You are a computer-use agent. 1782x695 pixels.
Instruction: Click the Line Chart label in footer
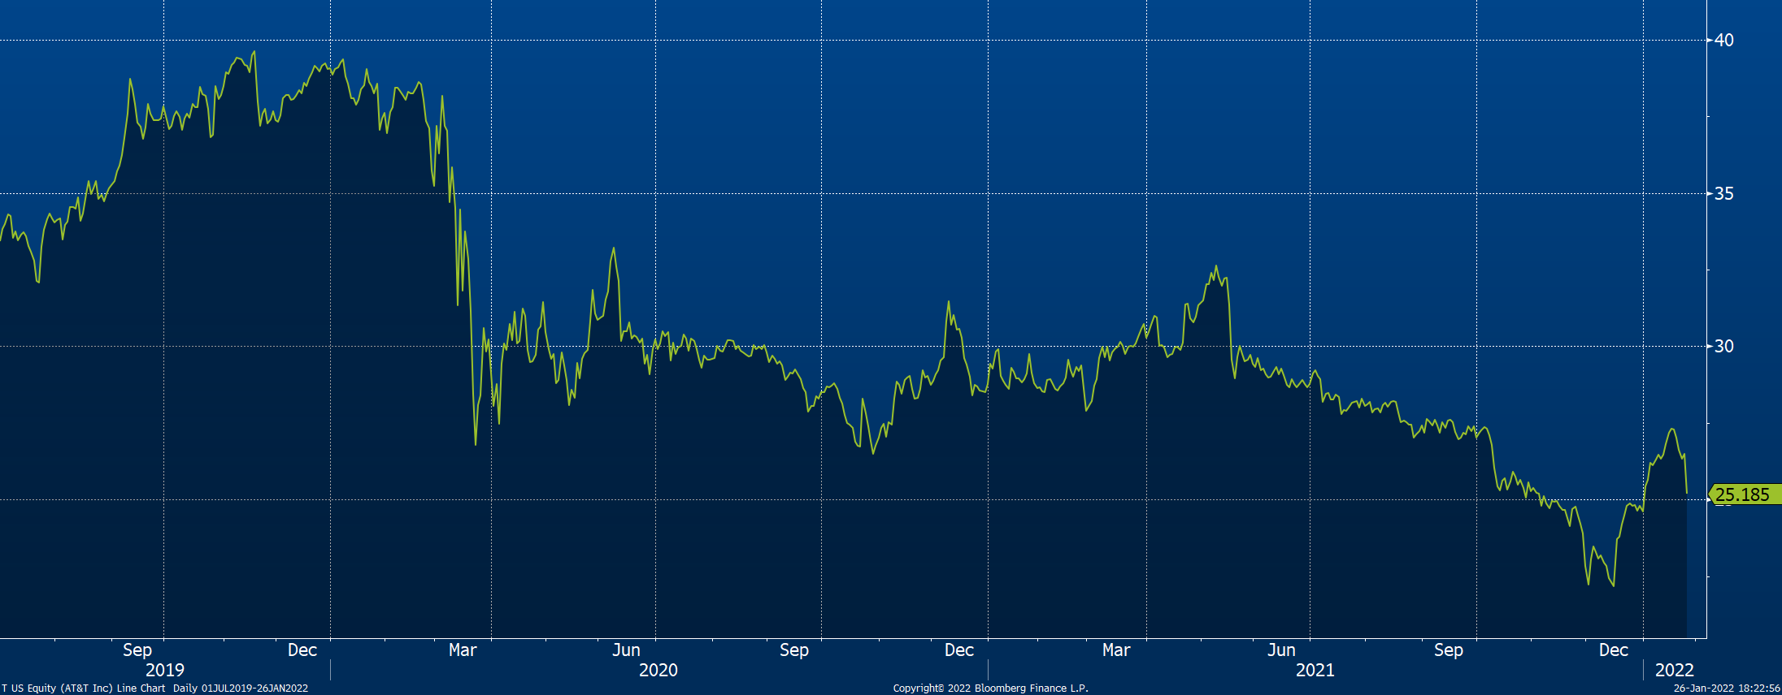point(141,689)
